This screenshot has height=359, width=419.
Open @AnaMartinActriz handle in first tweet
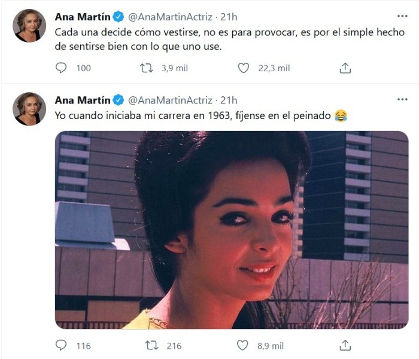(x=170, y=17)
